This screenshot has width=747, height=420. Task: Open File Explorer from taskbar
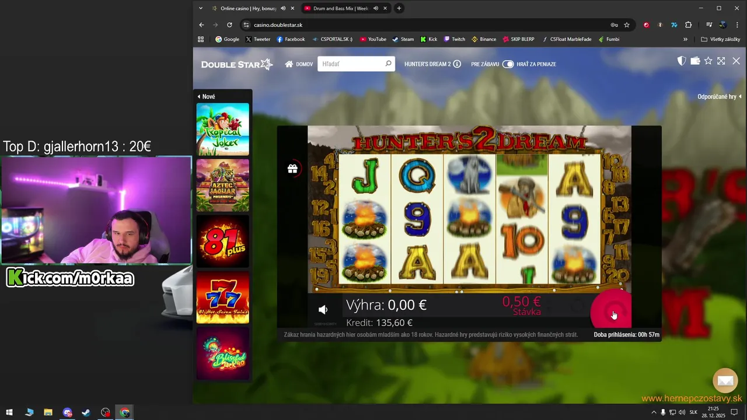(48, 412)
